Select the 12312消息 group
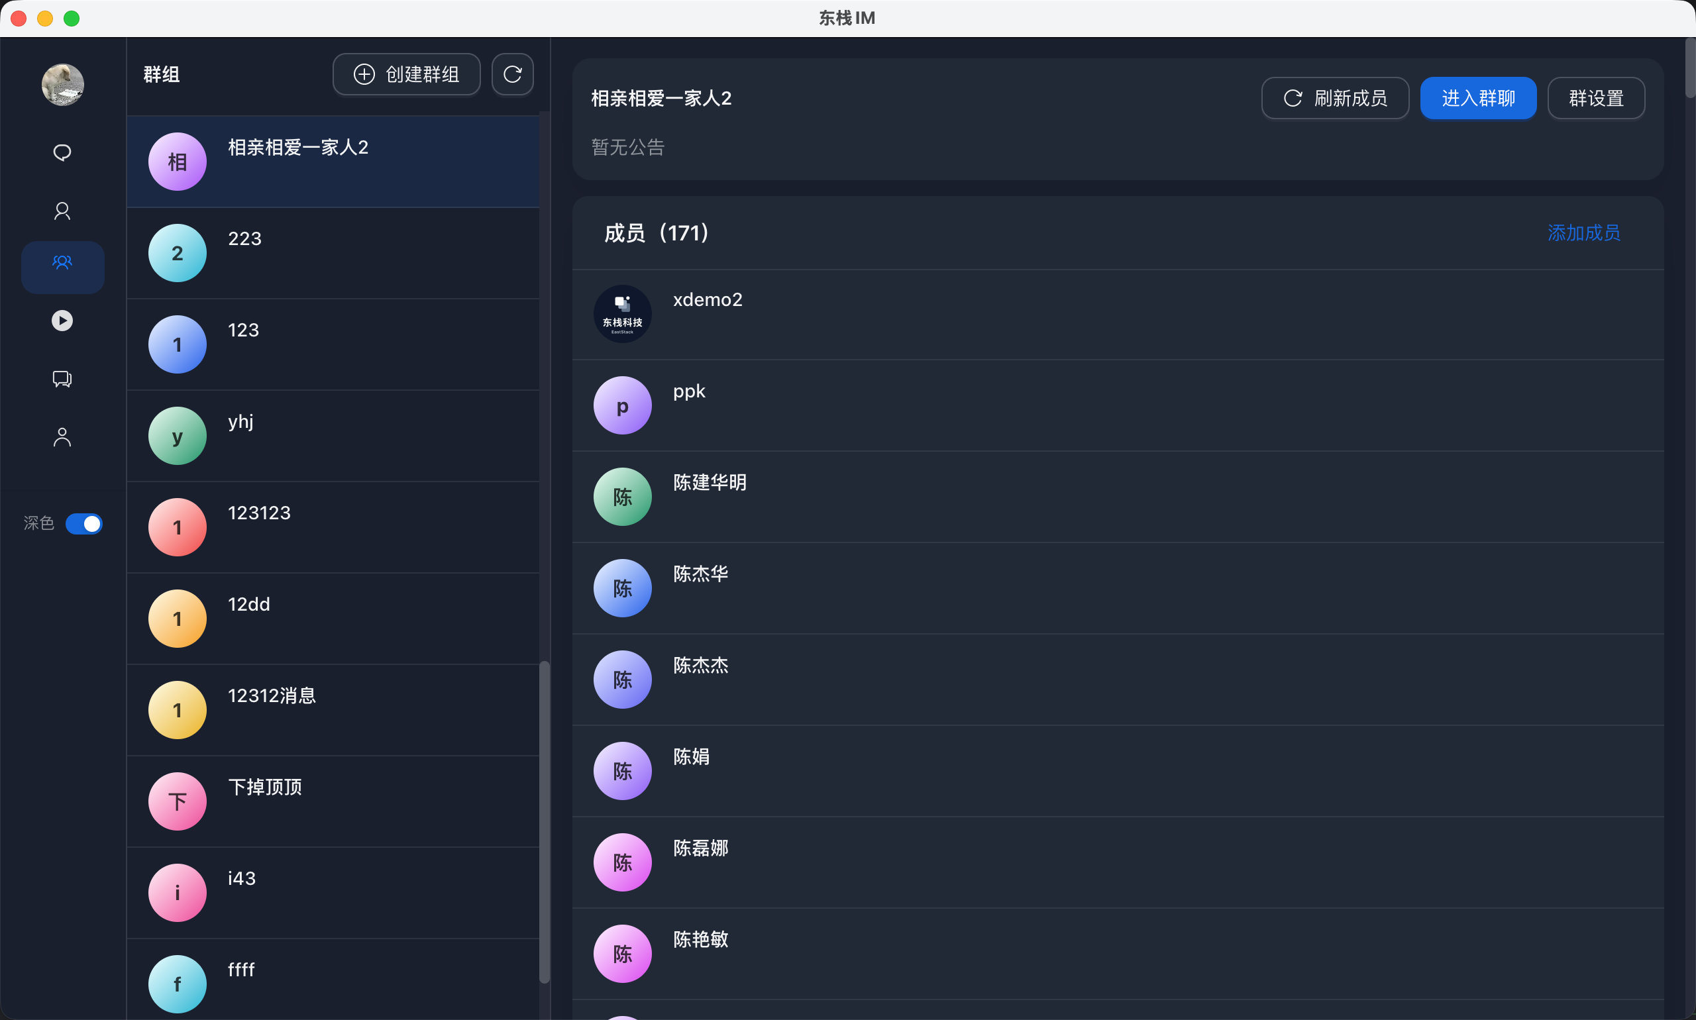This screenshot has height=1020, width=1696. click(x=333, y=710)
